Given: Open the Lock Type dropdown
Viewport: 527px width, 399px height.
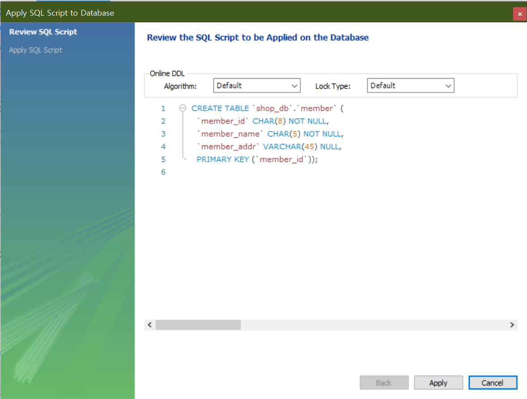Looking at the screenshot, I should pos(411,85).
